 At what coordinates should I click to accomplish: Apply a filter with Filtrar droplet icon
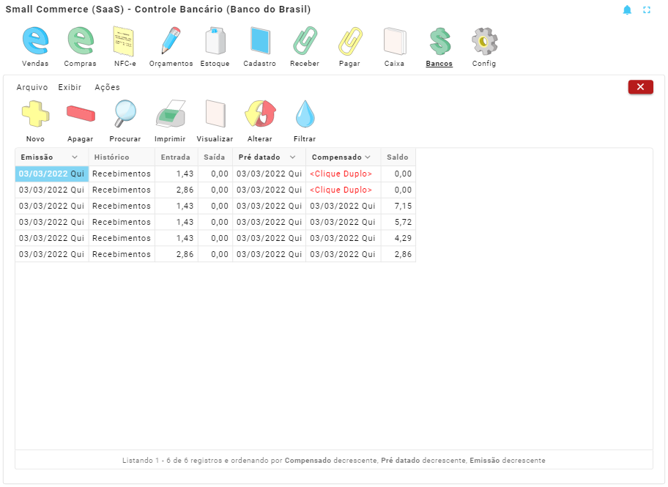tap(305, 115)
